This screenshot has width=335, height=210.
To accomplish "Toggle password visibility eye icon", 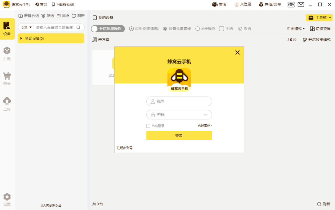I will [206, 115].
